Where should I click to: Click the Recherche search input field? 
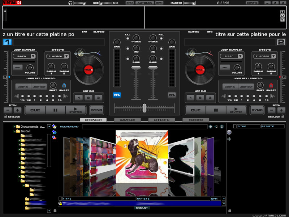(x=145, y=127)
